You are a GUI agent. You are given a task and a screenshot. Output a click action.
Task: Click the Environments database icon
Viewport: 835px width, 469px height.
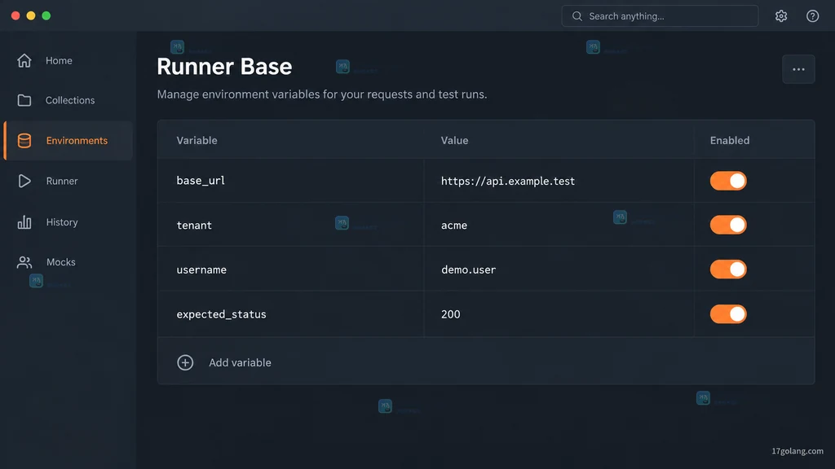(x=24, y=140)
